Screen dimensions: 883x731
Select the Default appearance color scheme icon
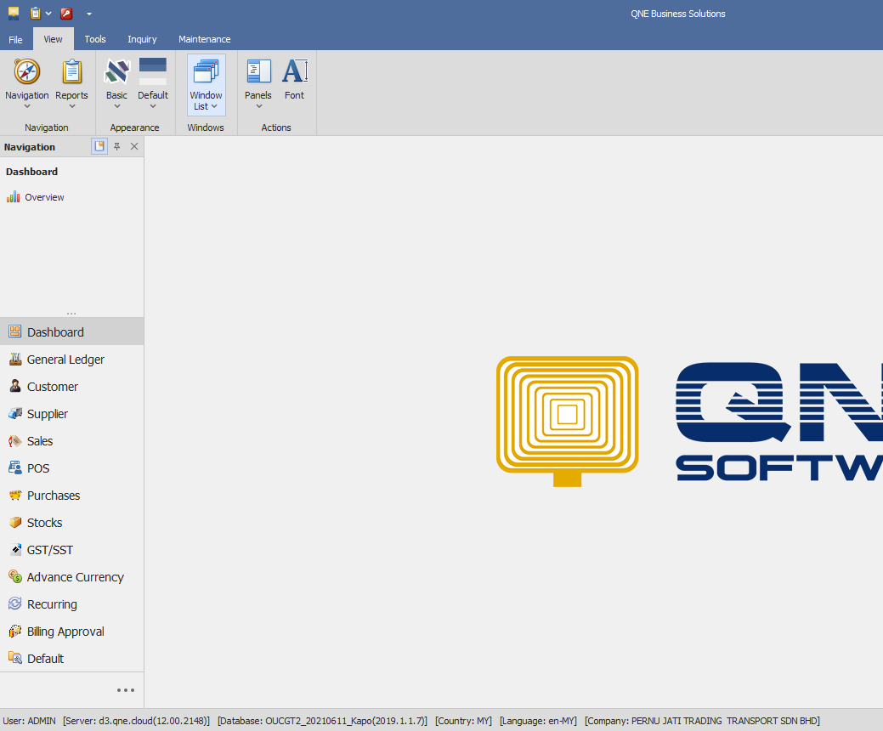tap(153, 71)
